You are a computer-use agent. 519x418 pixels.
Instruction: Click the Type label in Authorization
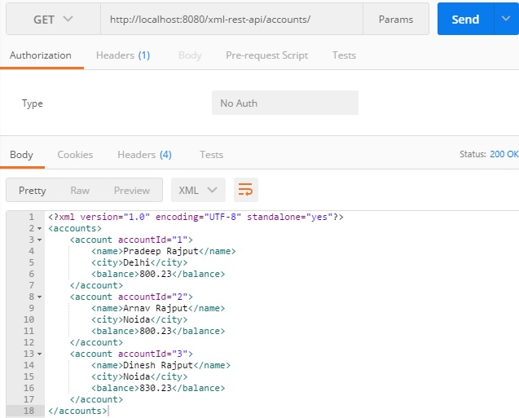click(33, 103)
